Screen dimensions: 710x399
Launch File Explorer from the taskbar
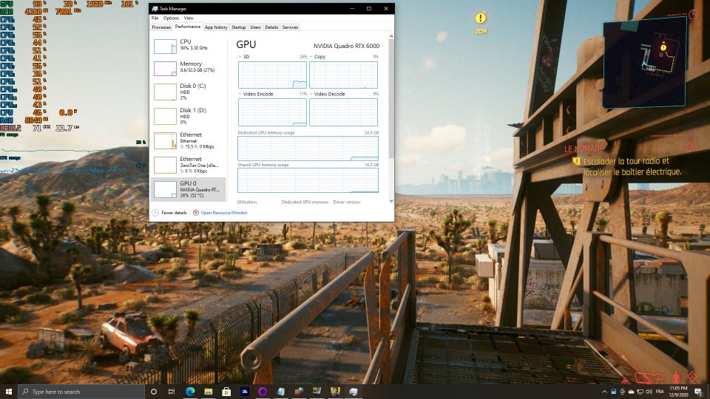[209, 392]
